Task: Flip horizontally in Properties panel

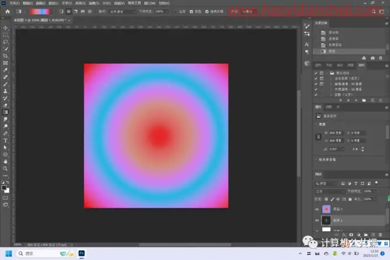Action: coord(355,149)
